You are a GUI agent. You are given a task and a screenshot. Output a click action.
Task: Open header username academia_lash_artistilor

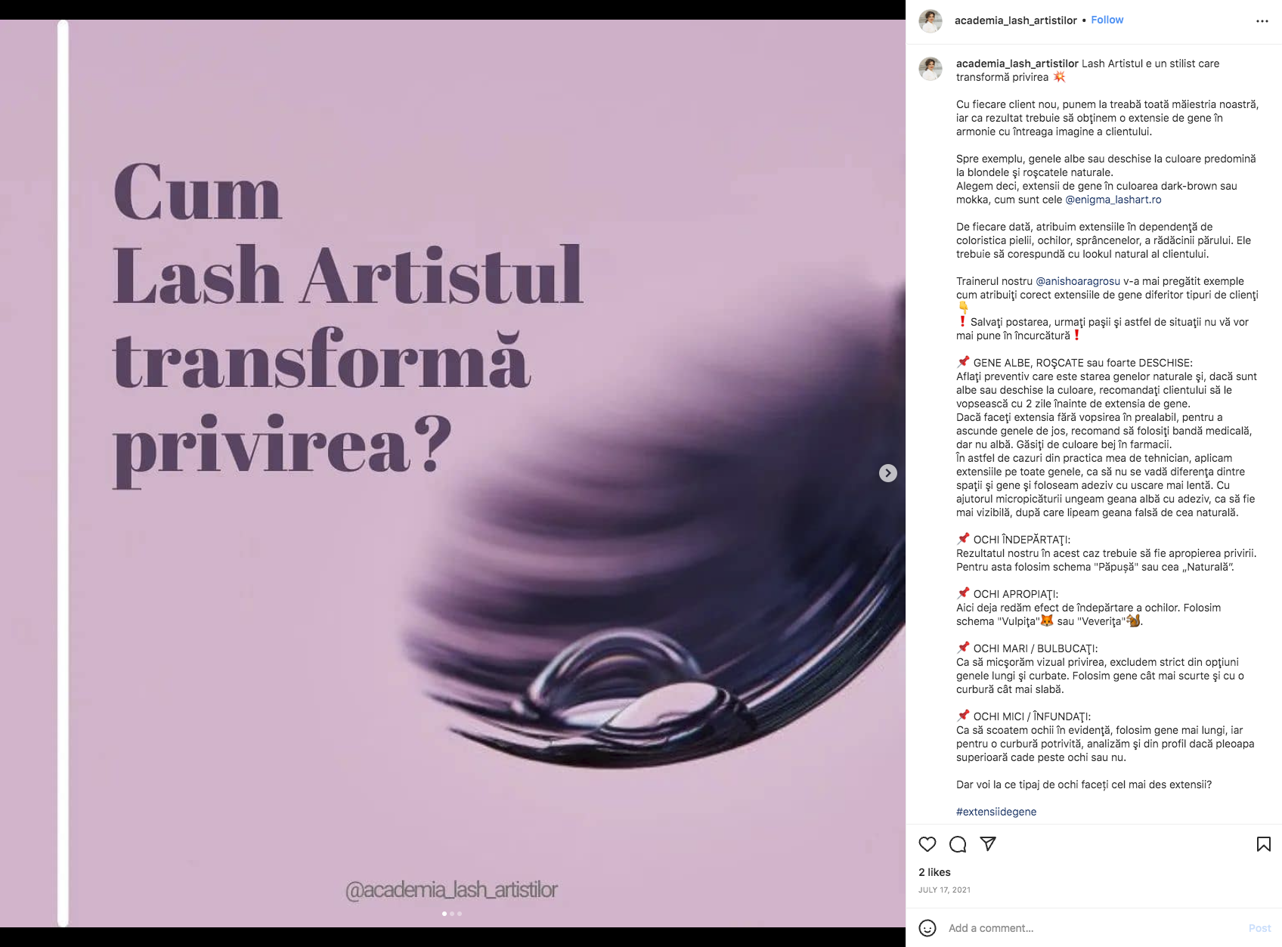click(1015, 20)
